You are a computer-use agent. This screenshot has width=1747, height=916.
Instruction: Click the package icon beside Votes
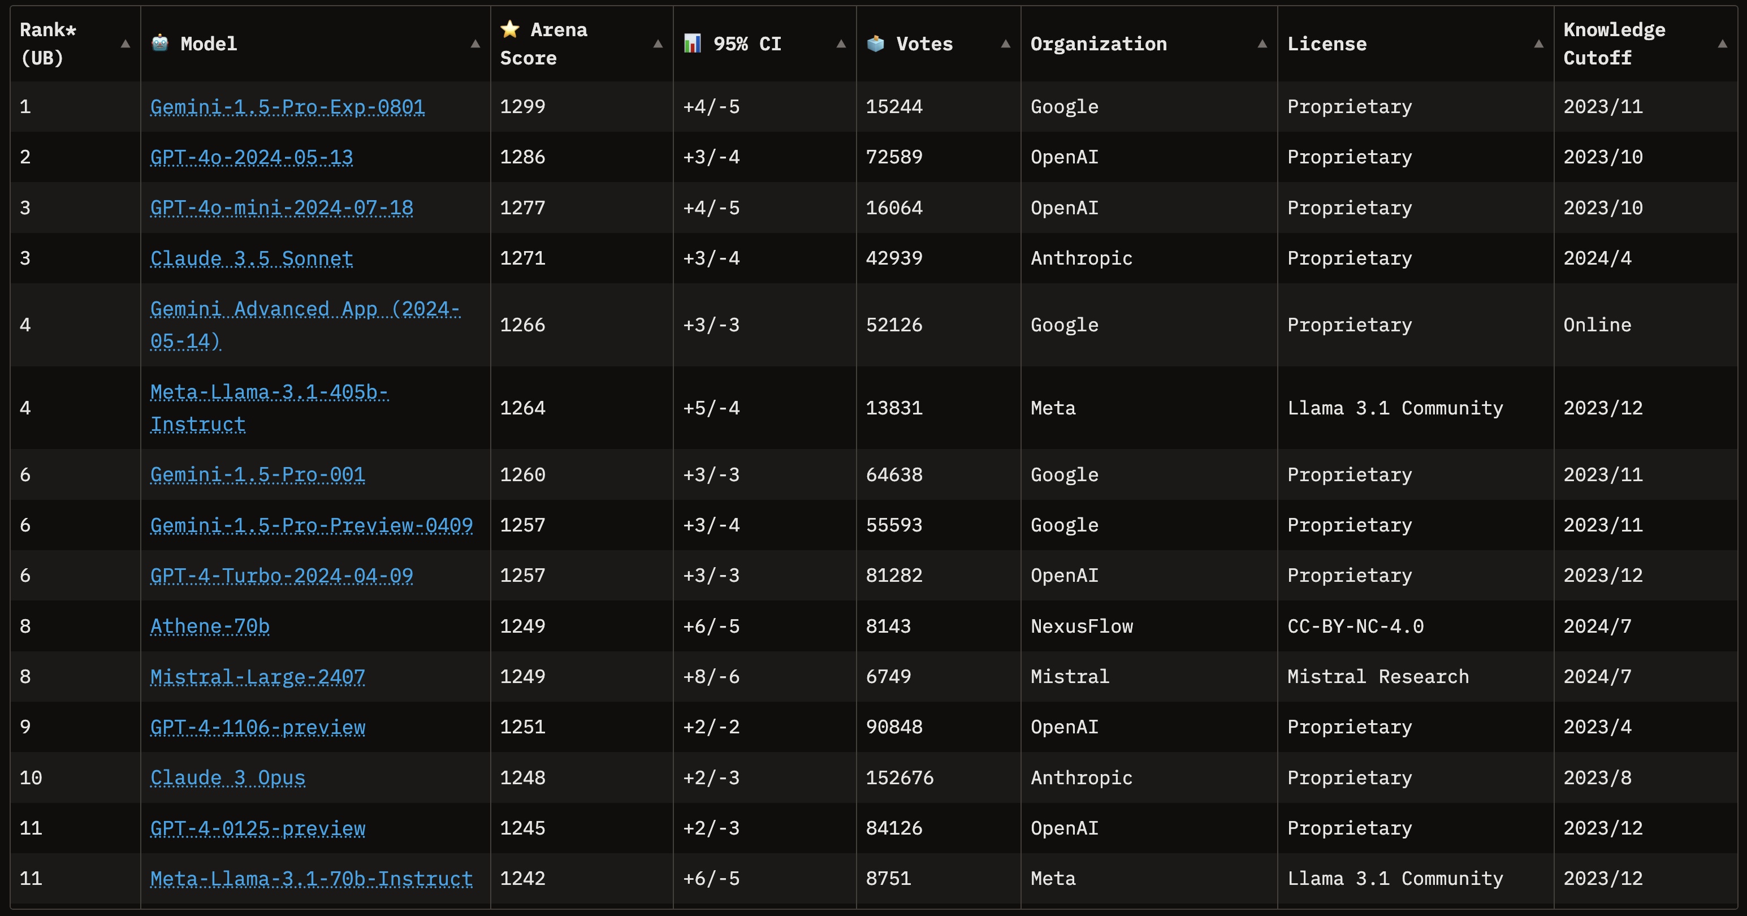pyautogui.click(x=876, y=44)
